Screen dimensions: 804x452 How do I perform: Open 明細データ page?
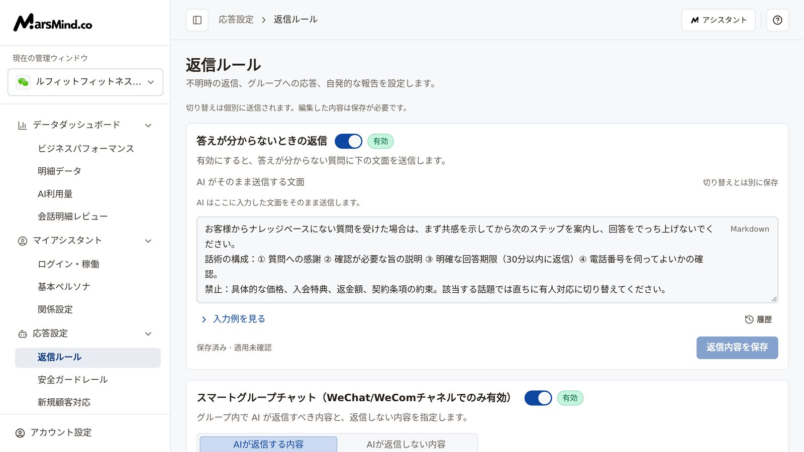tap(88, 171)
